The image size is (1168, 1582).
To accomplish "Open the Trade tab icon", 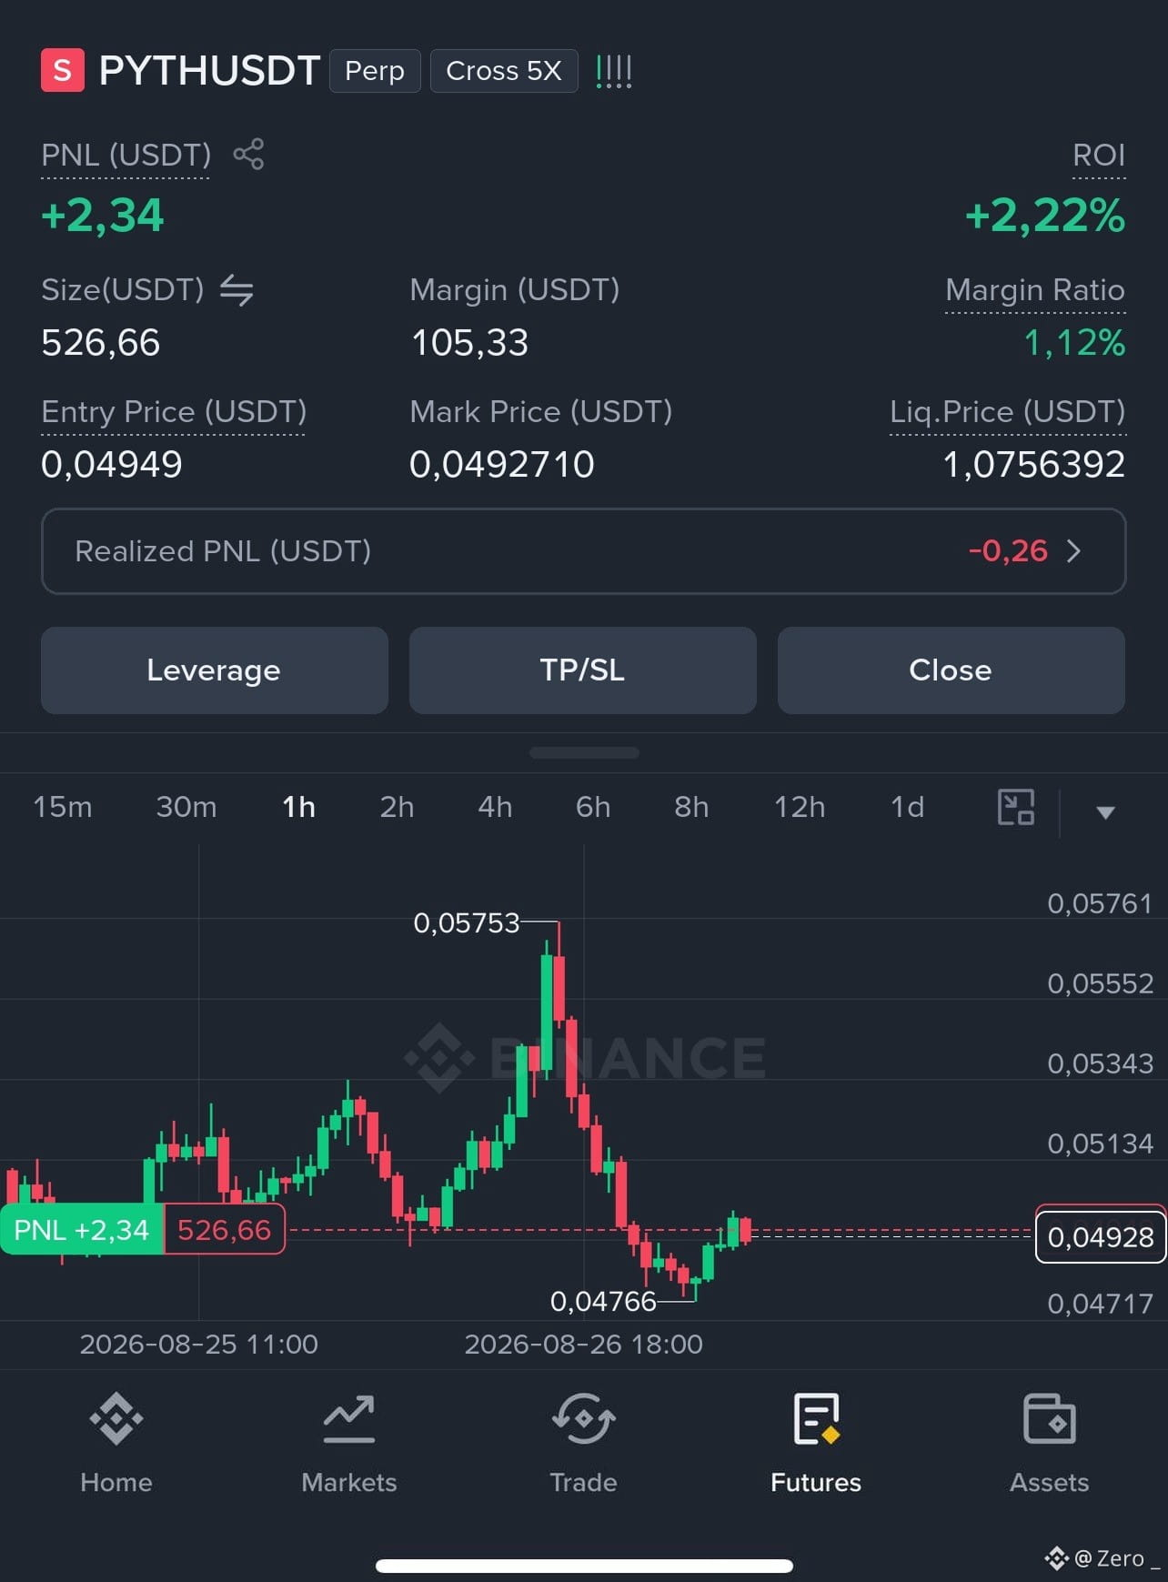I will click(x=583, y=1418).
